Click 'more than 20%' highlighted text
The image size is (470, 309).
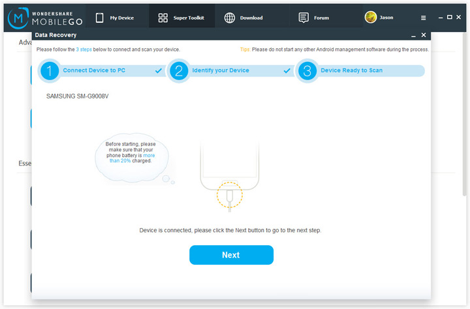(132, 158)
